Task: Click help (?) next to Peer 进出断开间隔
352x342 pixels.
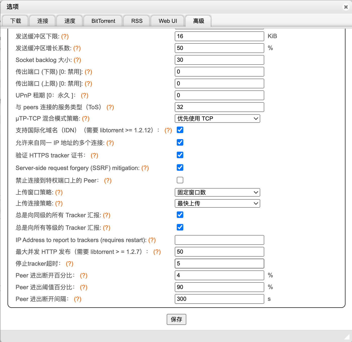Action: pyautogui.click(x=77, y=299)
